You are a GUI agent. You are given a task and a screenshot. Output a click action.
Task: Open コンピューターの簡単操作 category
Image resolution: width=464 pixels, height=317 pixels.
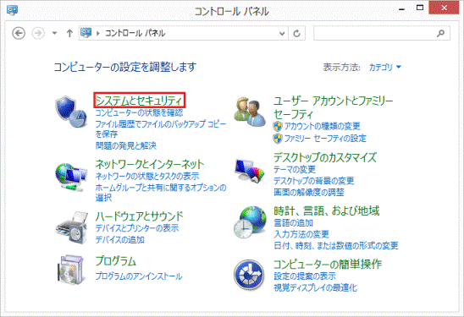coord(328,264)
